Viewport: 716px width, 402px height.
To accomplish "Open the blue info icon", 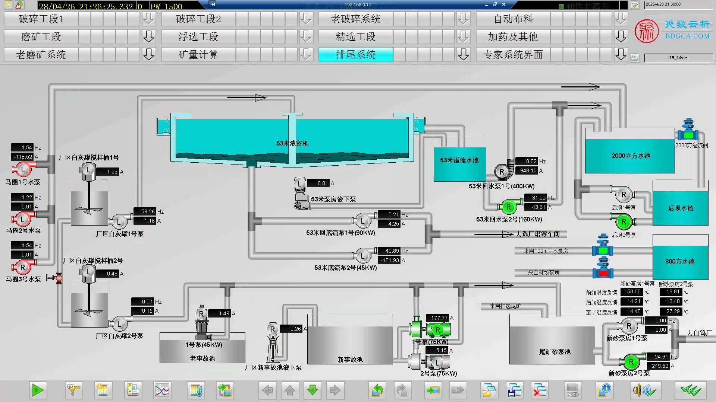I will [604, 390].
